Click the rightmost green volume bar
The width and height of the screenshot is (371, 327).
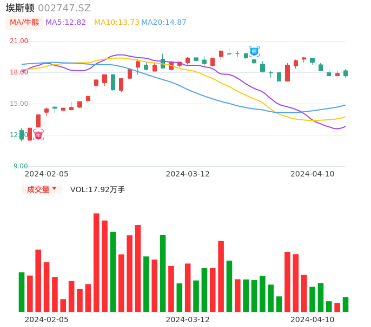pos(346,304)
